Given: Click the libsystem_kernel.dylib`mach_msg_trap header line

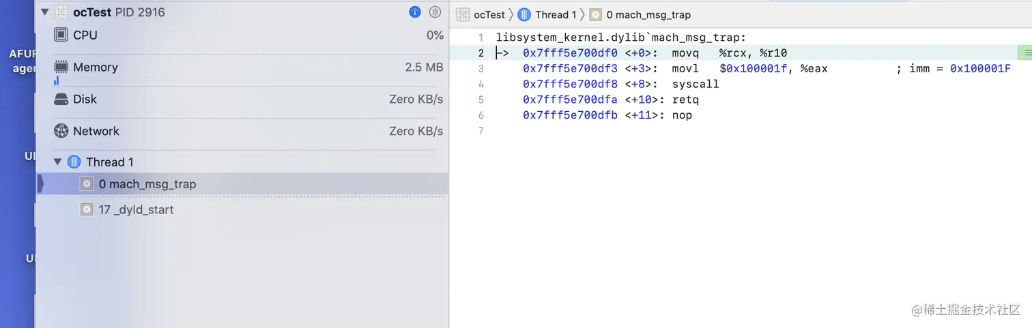Looking at the screenshot, I should pos(621,38).
